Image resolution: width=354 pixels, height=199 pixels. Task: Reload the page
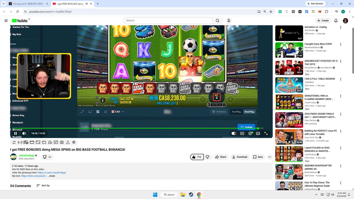point(17,11)
